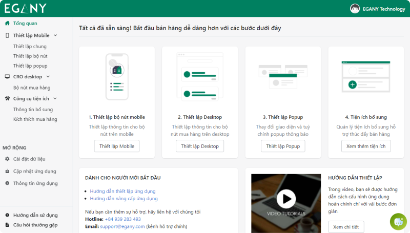Click the home icon beside Tổng quan

pos(7,24)
